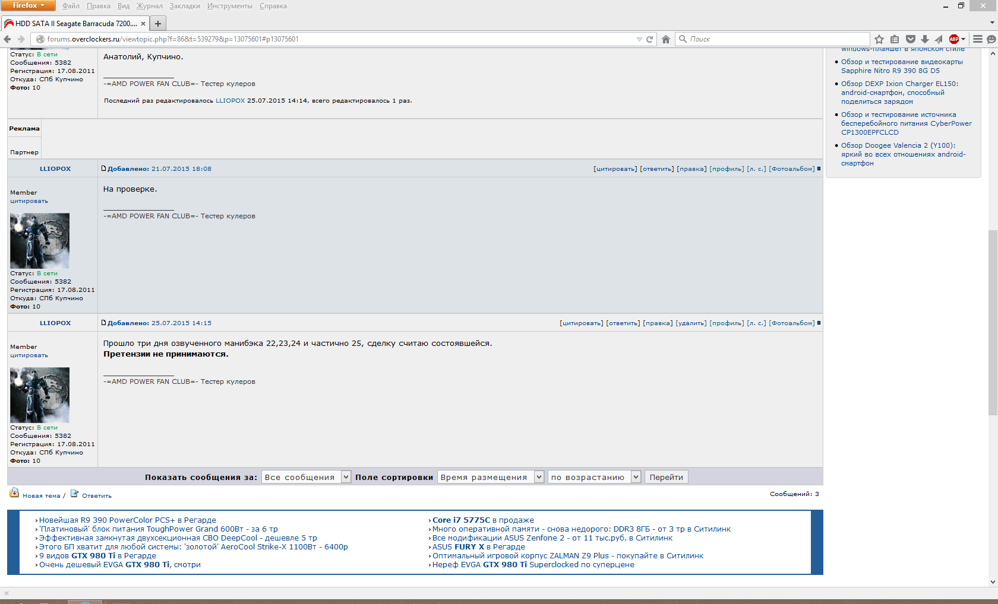The width and height of the screenshot is (998, 604).
Task: Click the post icon beside 21.07.2015 18:08
Action: point(104,169)
